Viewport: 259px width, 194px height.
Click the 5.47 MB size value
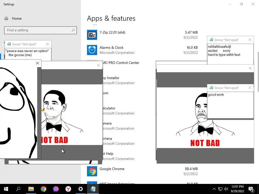[191, 32]
